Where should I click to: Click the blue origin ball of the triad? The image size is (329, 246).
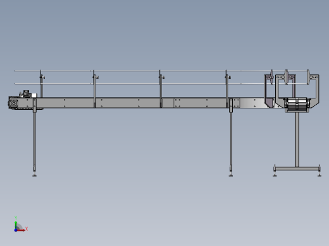coord(16,230)
